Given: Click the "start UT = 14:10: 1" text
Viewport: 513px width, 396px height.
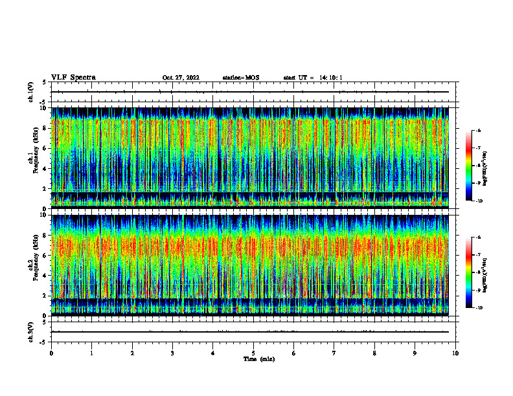Looking at the screenshot, I should (313, 78).
